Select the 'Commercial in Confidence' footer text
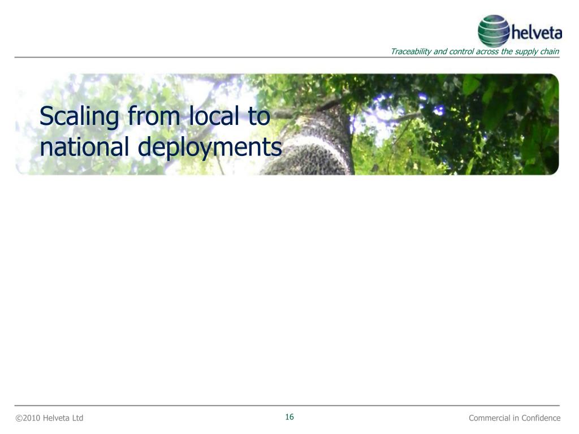Screen dimensions: 579x434 515,418
